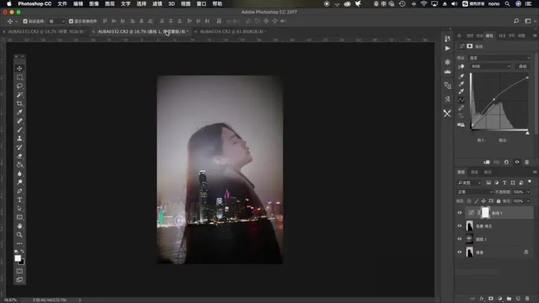539x303 pixels.
Task: Select the Type (T) tool
Action: pos(20,200)
